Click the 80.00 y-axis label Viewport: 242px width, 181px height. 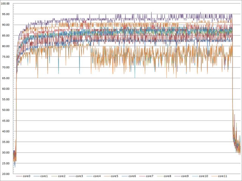(8, 46)
